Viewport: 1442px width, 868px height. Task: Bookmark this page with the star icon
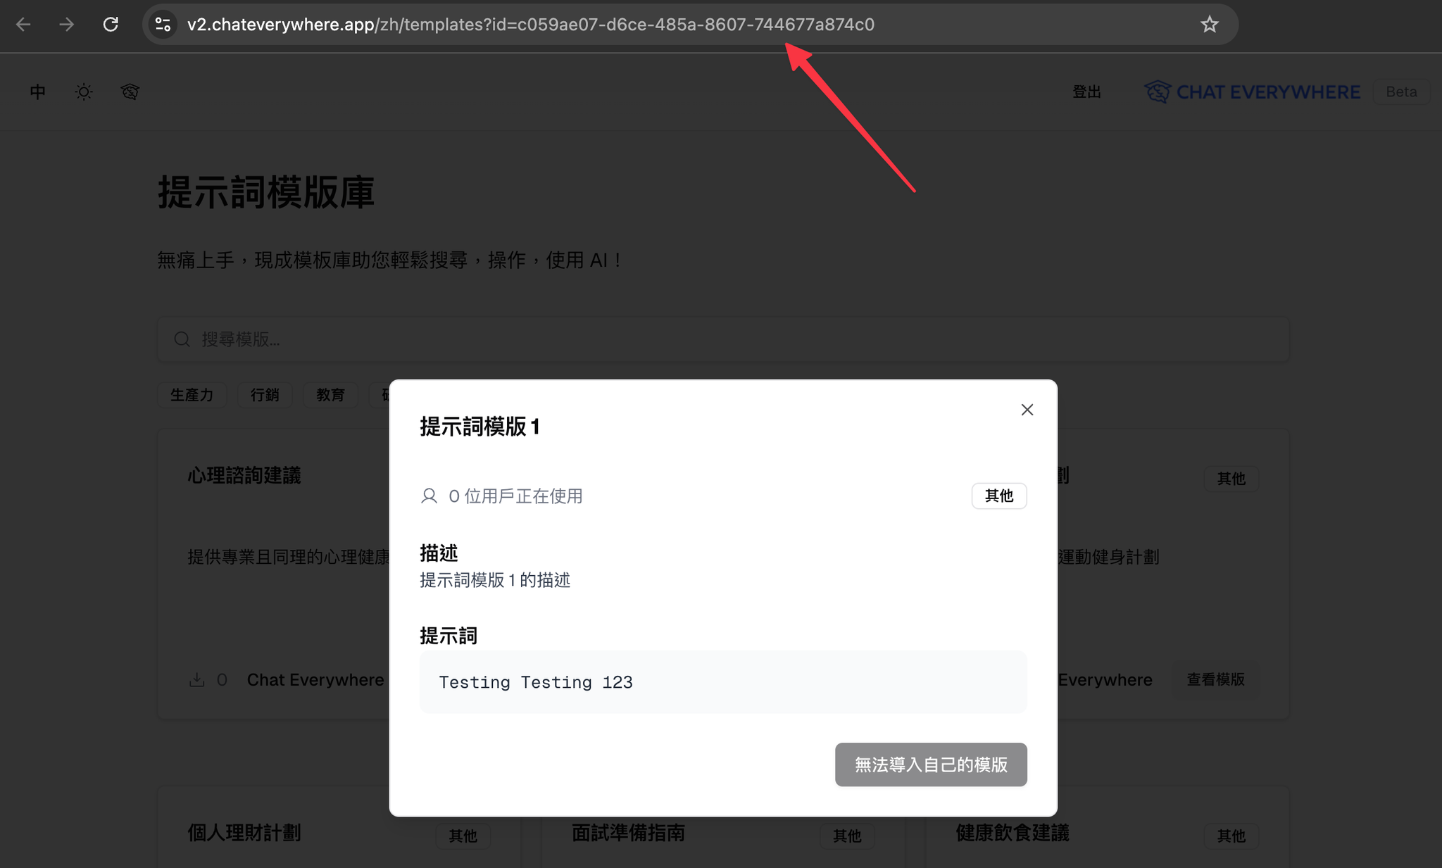click(1209, 25)
